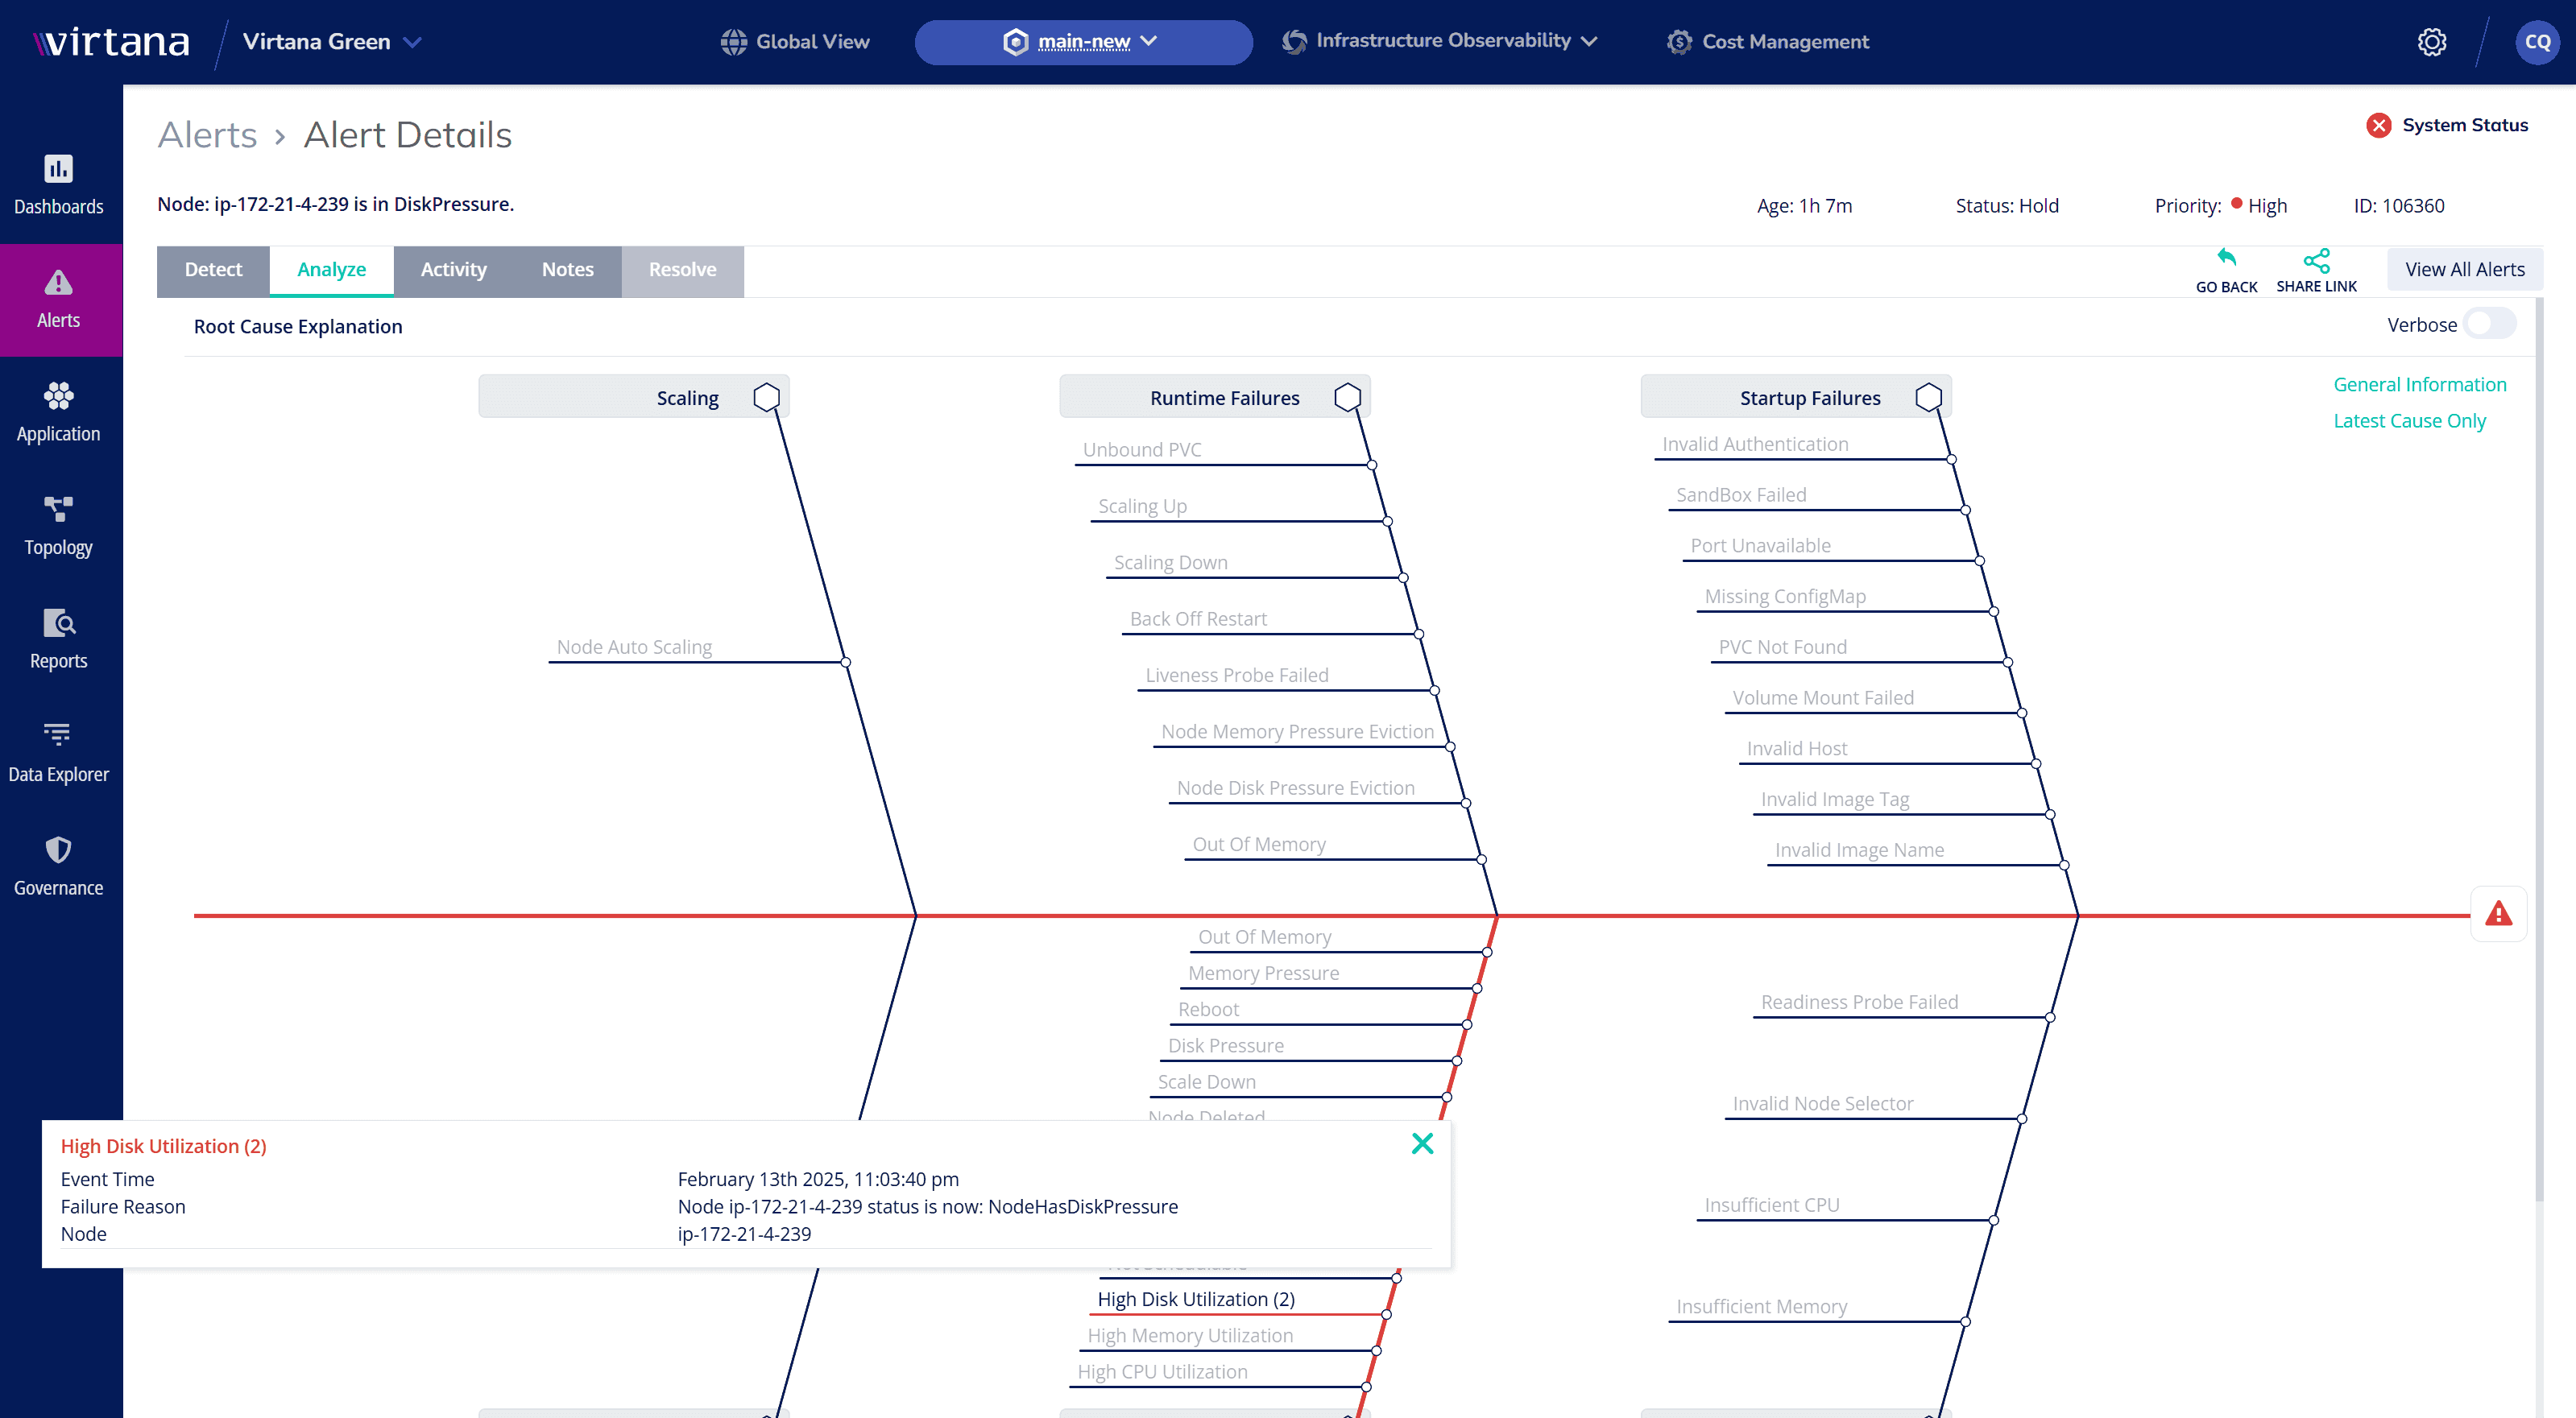
Task: Switch to the Detect tab
Action: click(x=213, y=270)
